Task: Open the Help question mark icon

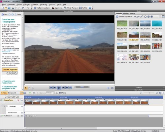Action: pyautogui.click(x=90, y=8)
